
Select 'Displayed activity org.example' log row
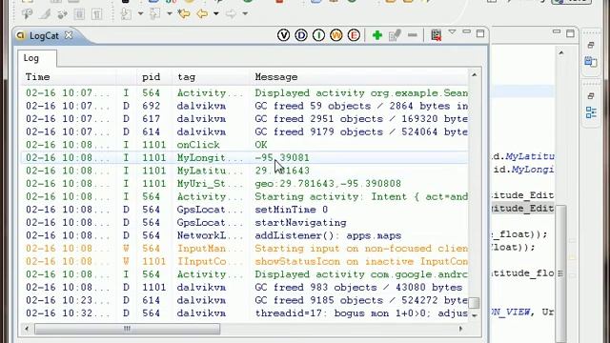pyautogui.click(x=244, y=93)
